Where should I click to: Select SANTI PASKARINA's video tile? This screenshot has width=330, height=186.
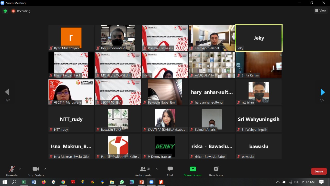click(165, 119)
